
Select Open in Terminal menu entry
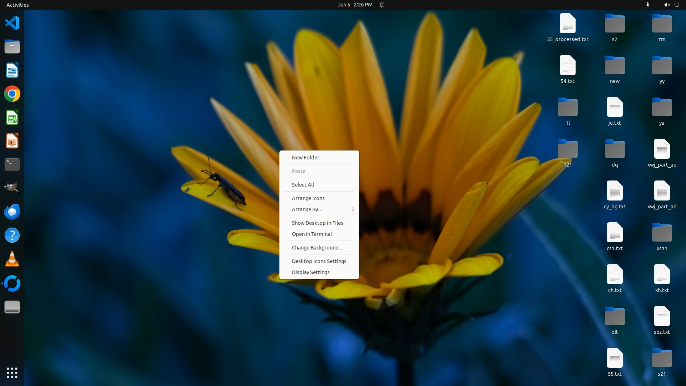coord(312,234)
